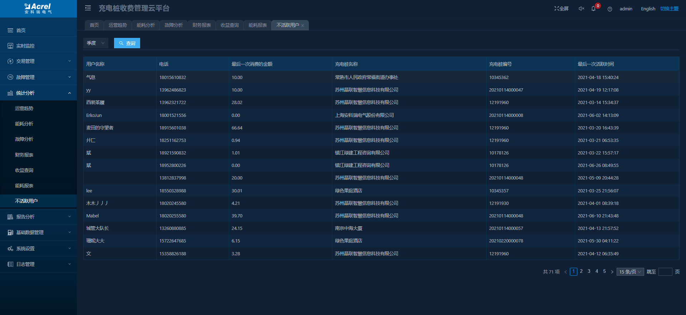Click the 交易管理 coin icon
The width and height of the screenshot is (686, 315).
10,61
